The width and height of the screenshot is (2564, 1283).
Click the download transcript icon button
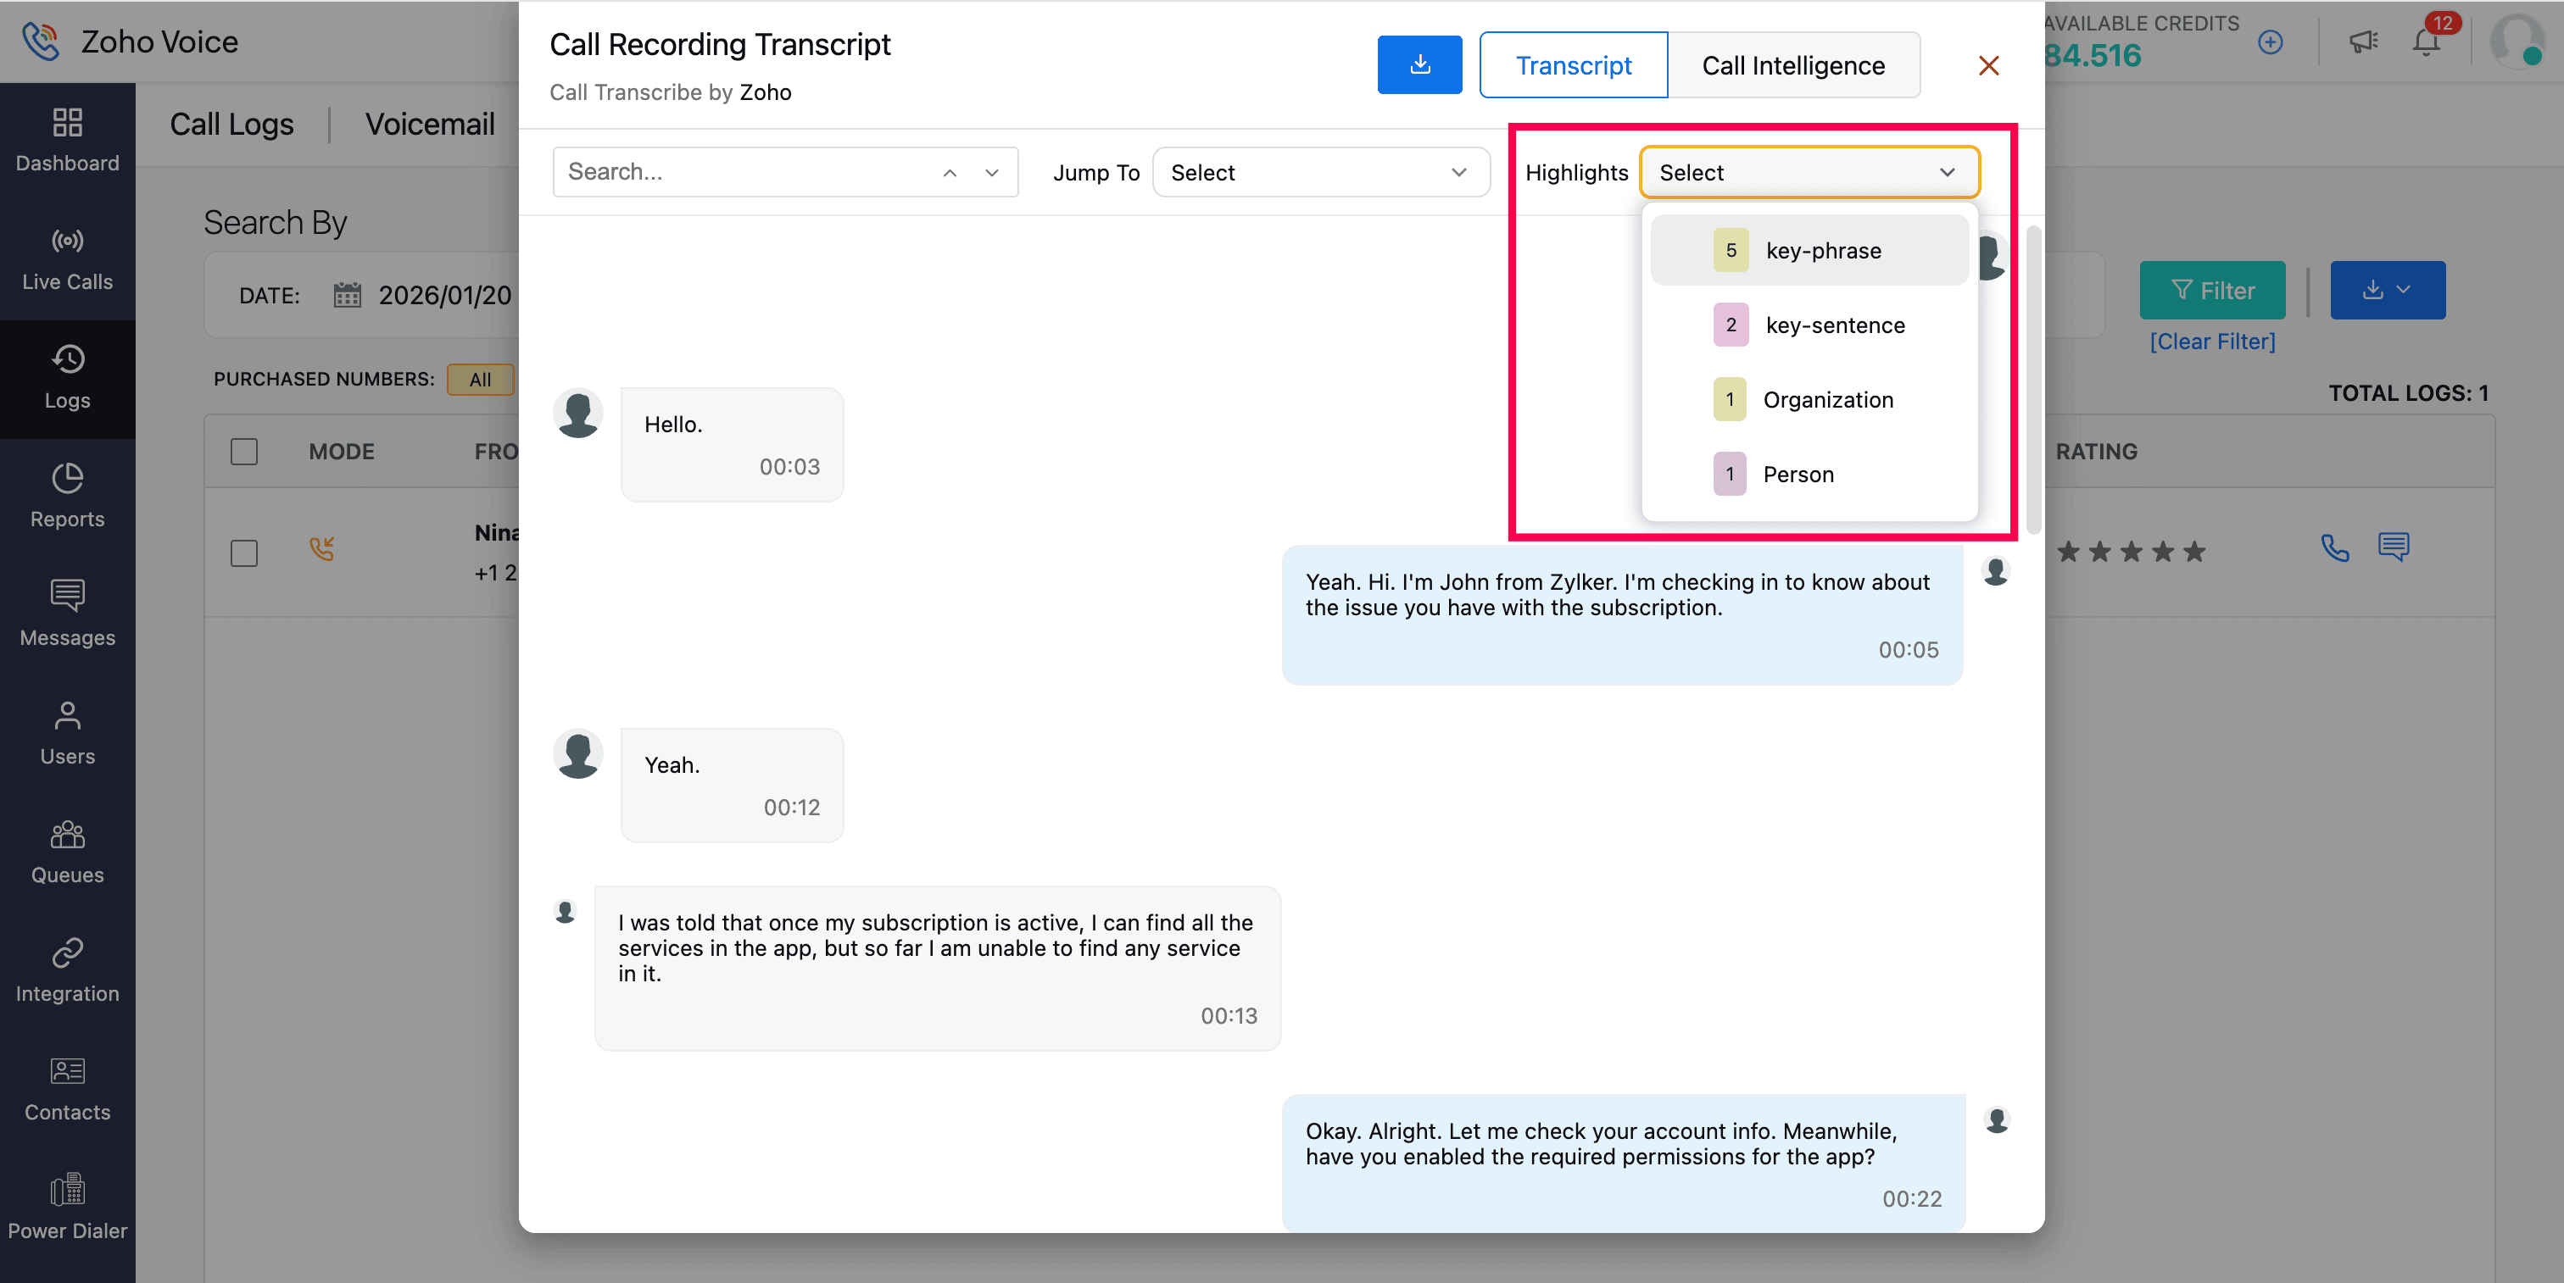coord(1419,64)
